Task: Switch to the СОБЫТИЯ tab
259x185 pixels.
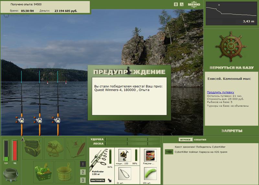Action: click(x=200, y=140)
